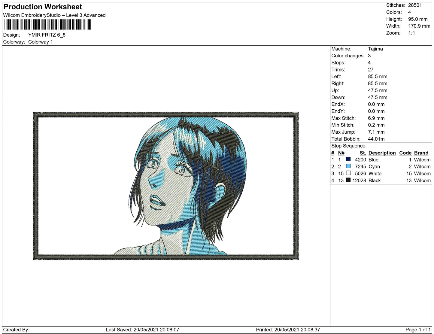Click the Total Bobbin value 44.01m
This screenshot has height=334, width=434.
point(376,139)
